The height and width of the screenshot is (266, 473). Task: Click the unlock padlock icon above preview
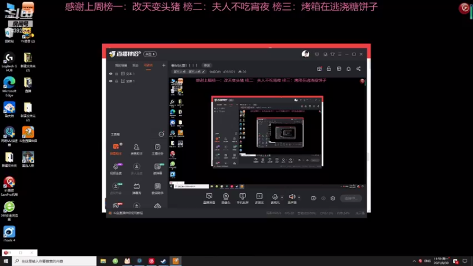[x=329, y=69]
